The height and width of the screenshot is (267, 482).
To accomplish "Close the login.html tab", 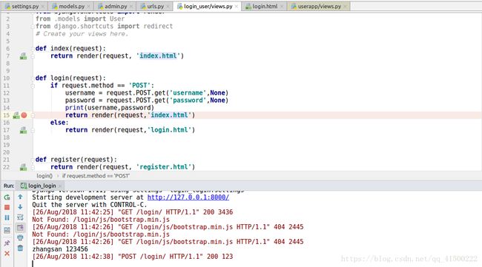I will [x=282, y=7].
